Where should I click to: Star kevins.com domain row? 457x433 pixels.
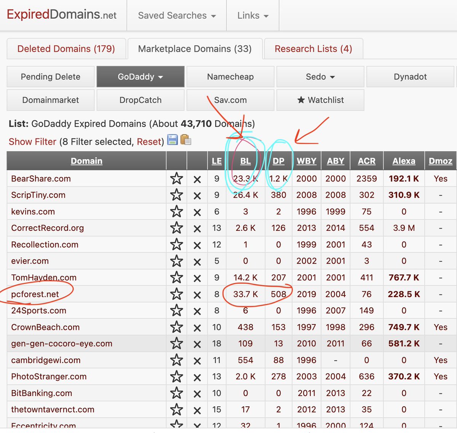176,211
